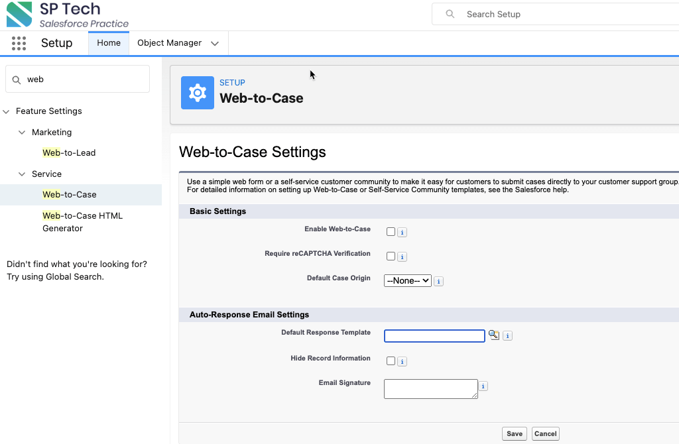Open the App Launcher grid icon
Screen dimensions: 679x444
pyautogui.click(x=19, y=43)
